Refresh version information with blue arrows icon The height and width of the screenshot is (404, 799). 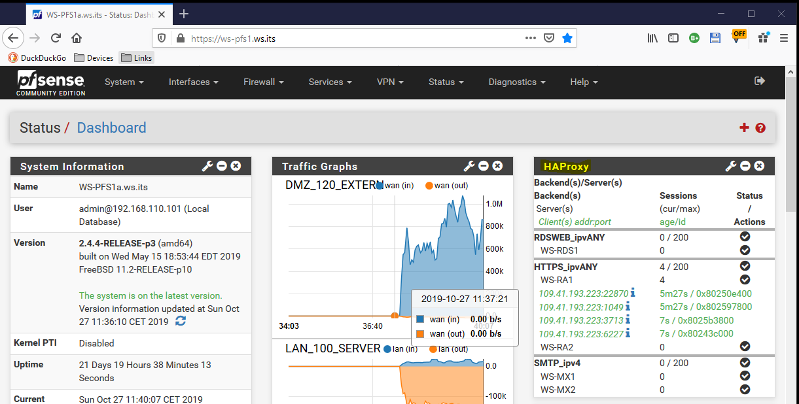click(181, 321)
